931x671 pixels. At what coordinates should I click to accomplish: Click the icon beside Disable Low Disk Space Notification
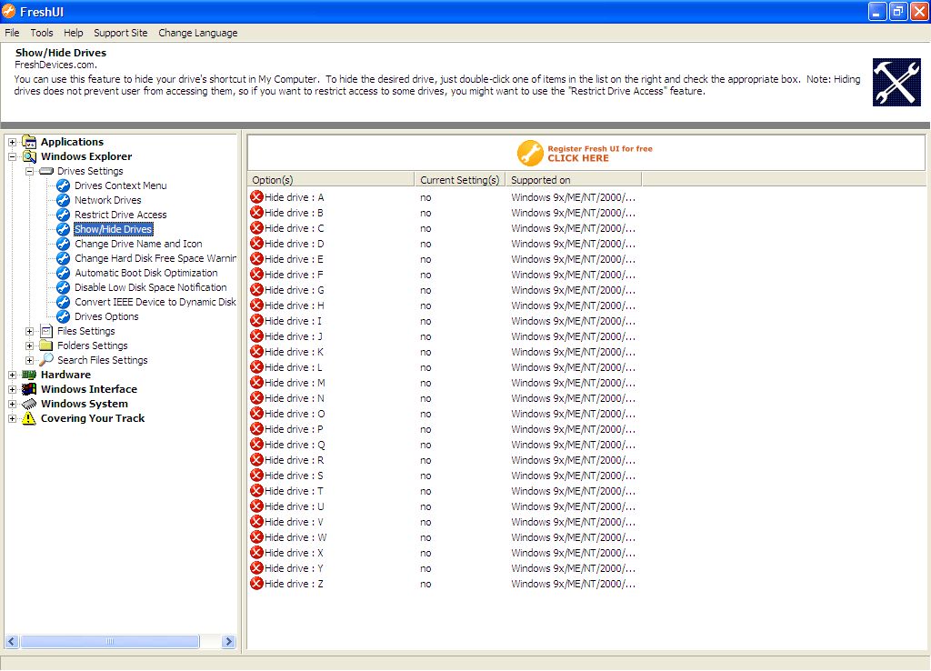point(63,287)
